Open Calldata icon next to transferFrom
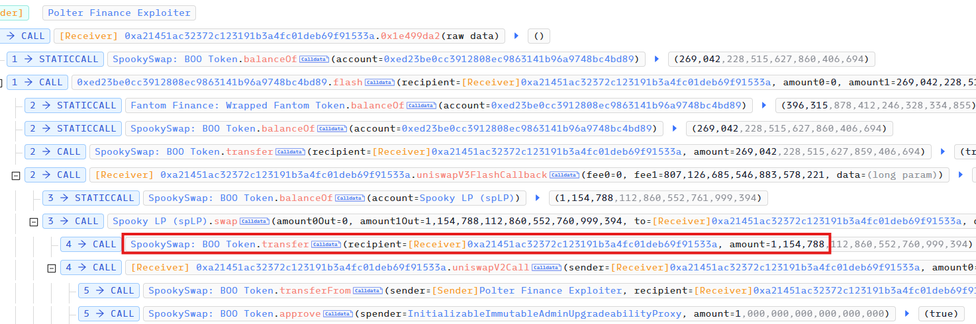Screen dimensions: 976x324 click(368, 290)
